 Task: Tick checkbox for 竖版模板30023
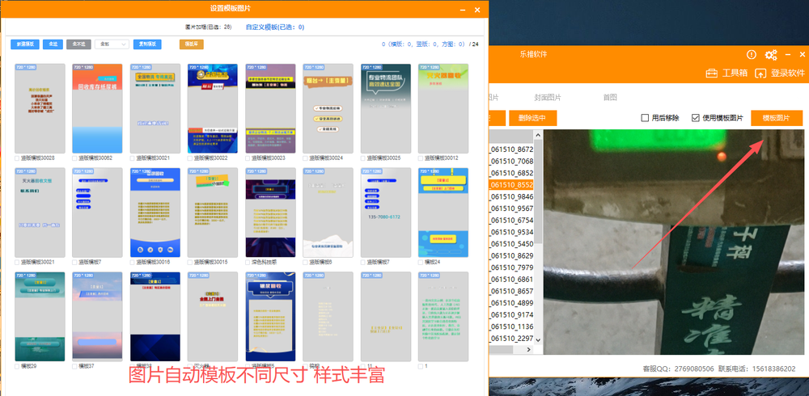pos(248,158)
